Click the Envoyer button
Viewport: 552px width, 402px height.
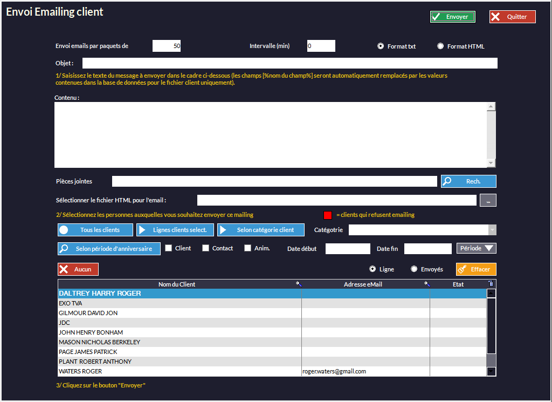453,17
